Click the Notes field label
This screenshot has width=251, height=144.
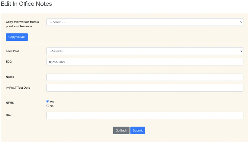click(10, 77)
